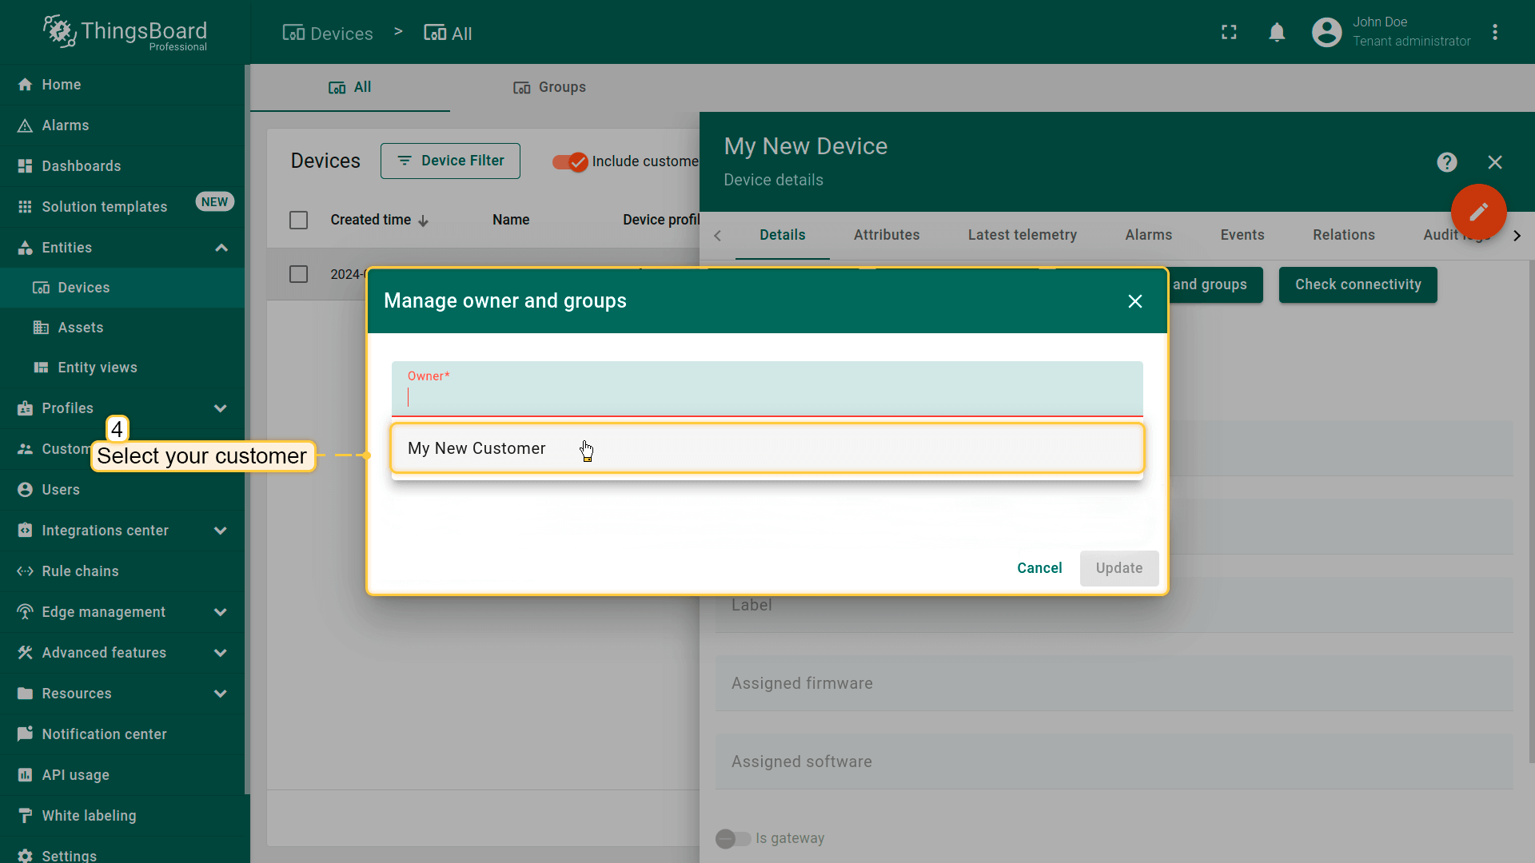Click the orange edit pencil button
The image size is (1535, 863).
(1478, 212)
